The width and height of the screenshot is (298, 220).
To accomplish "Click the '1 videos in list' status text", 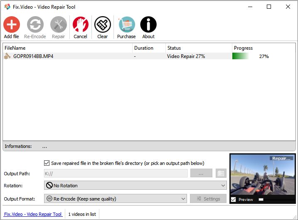I will point(82,214).
